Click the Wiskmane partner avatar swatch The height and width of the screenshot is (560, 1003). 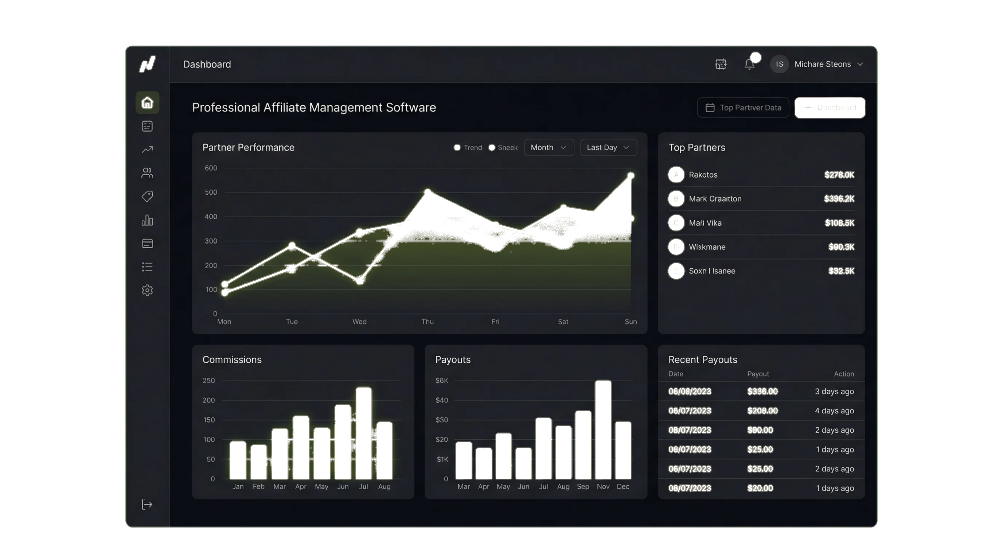(676, 247)
